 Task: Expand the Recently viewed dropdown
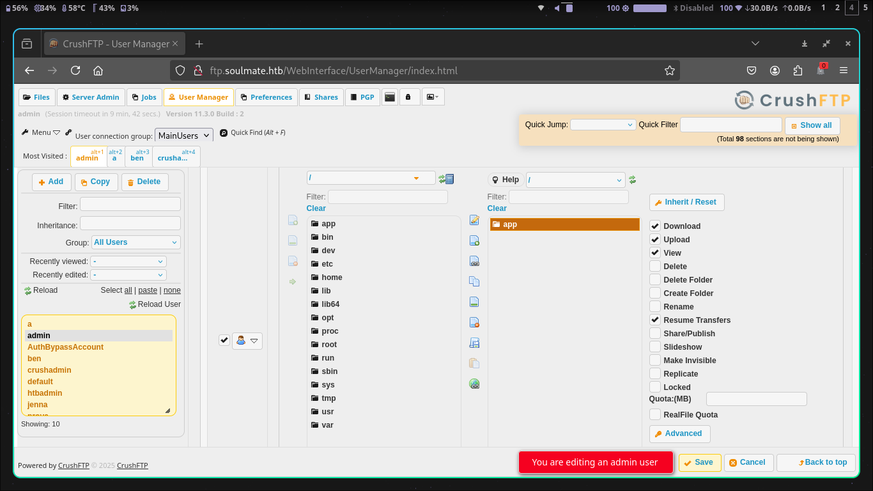pyautogui.click(x=128, y=261)
